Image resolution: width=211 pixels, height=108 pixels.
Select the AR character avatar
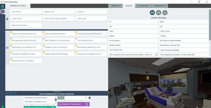coord(152,13)
